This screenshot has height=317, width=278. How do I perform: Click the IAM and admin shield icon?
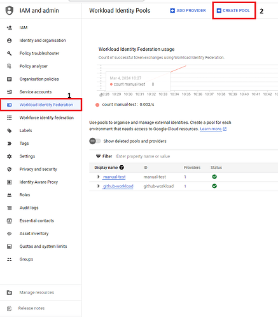click(10, 11)
